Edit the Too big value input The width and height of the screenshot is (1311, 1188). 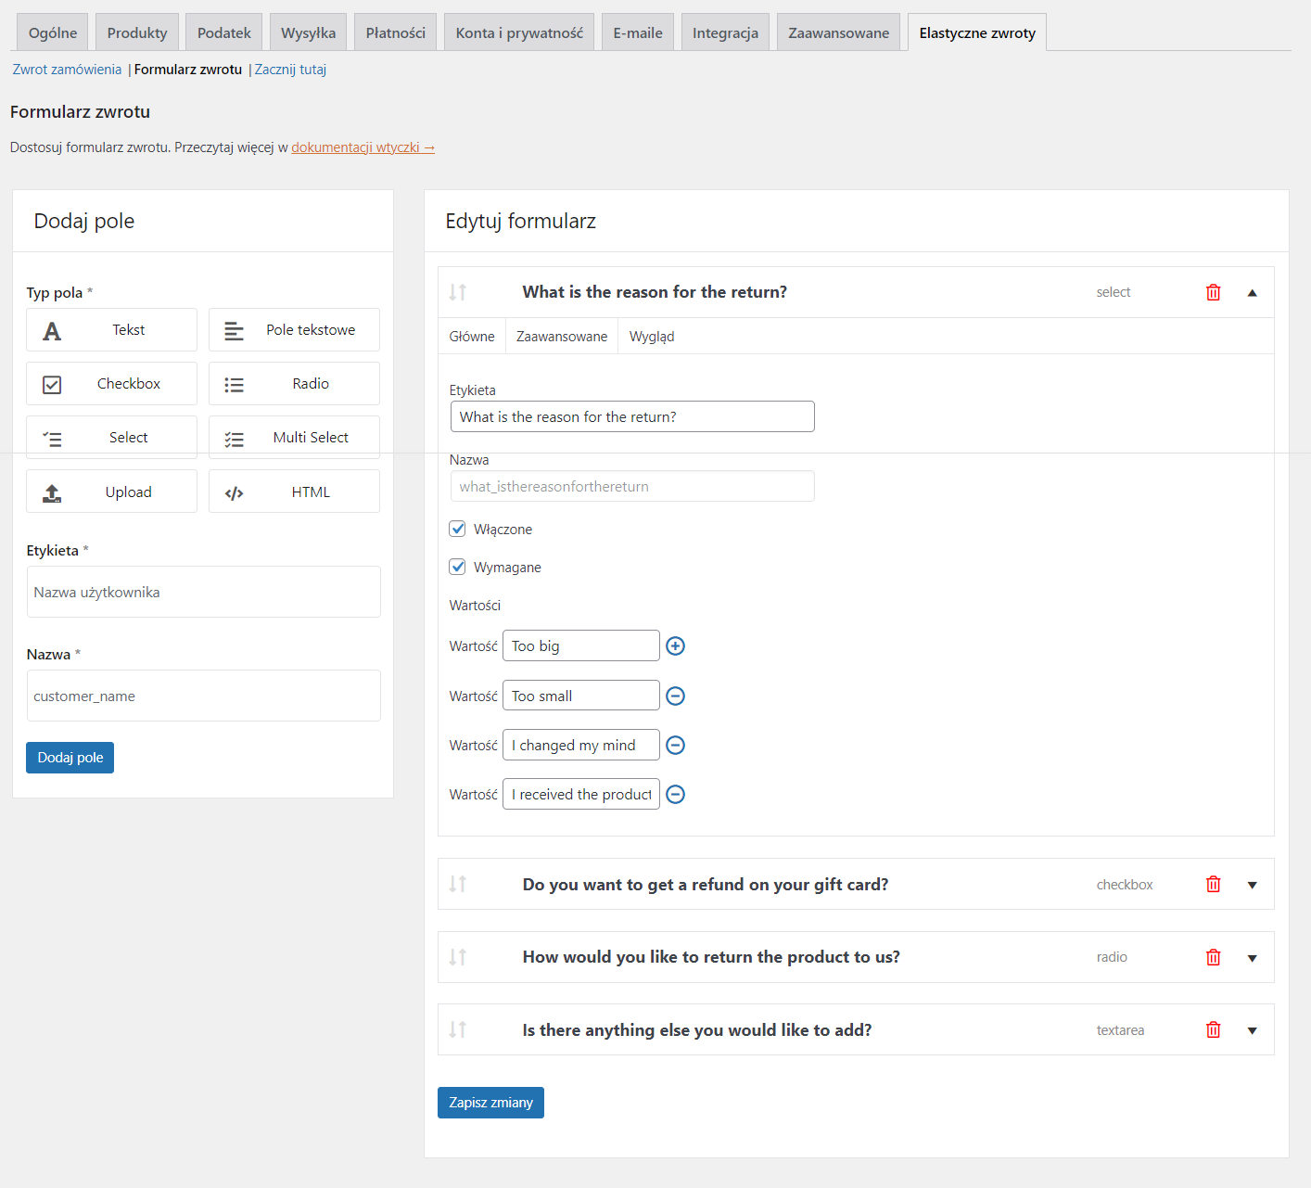click(x=581, y=645)
